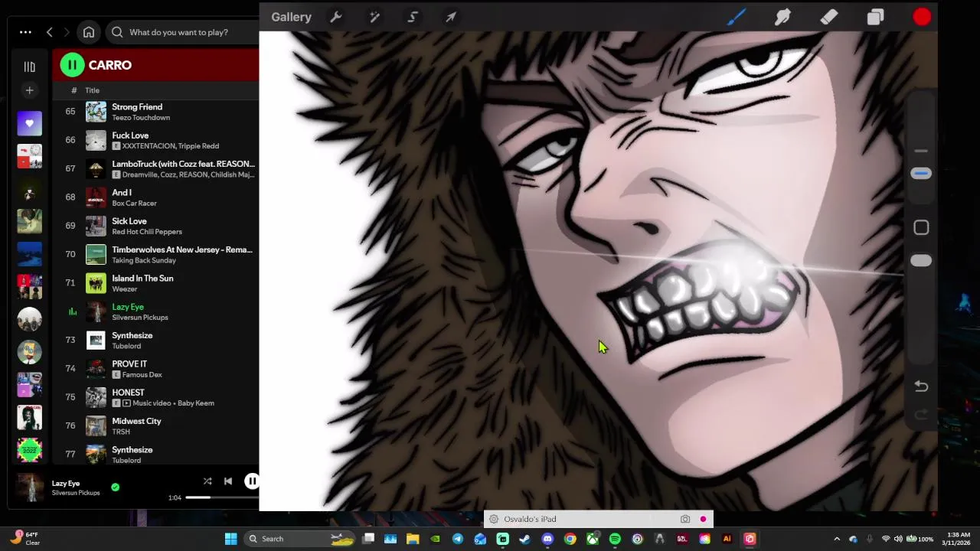The image size is (980, 551).
Task: Expand Your Library in Spotify sidebar
Action: click(29, 67)
